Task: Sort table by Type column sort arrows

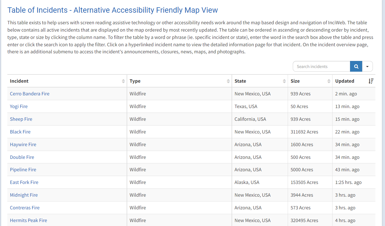Action: point(228,81)
